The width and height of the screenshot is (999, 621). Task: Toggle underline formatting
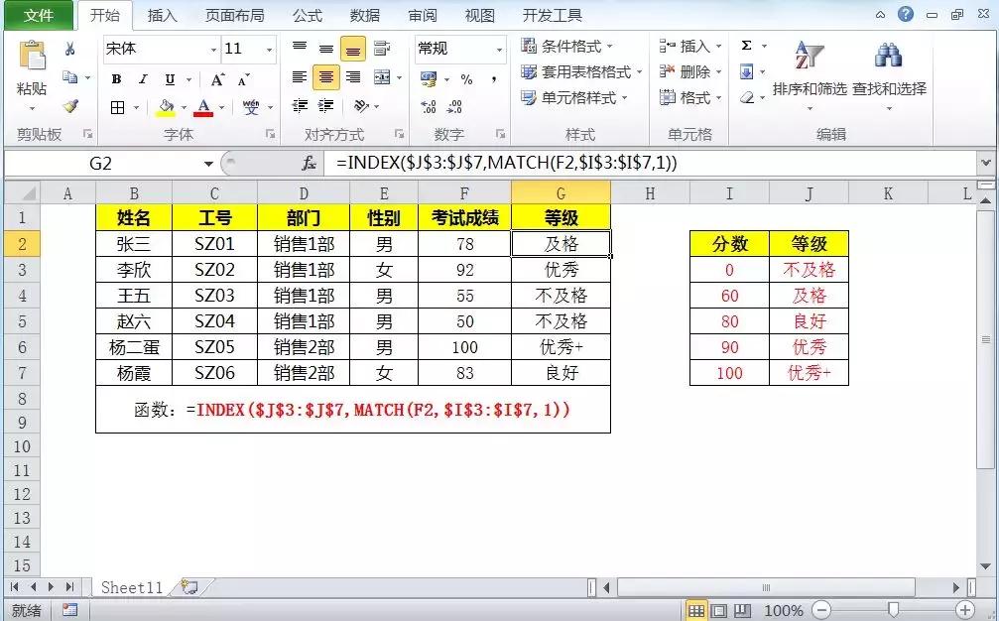(169, 78)
